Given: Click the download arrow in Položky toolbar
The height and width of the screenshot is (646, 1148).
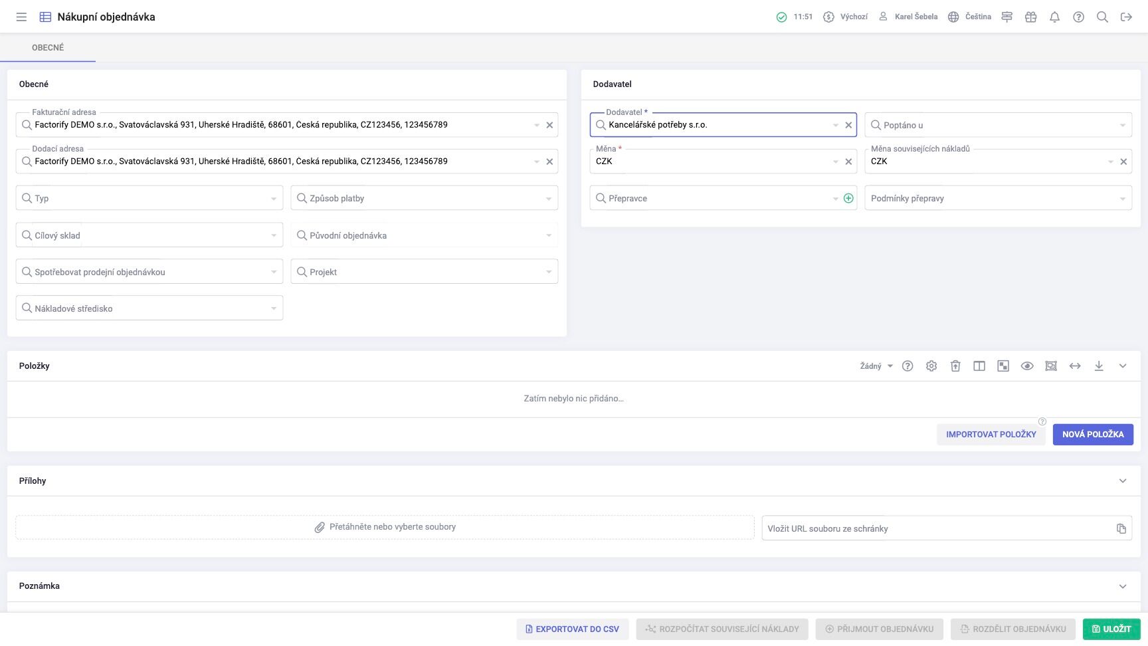Looking at the screenshot, I should point(1099,366).
